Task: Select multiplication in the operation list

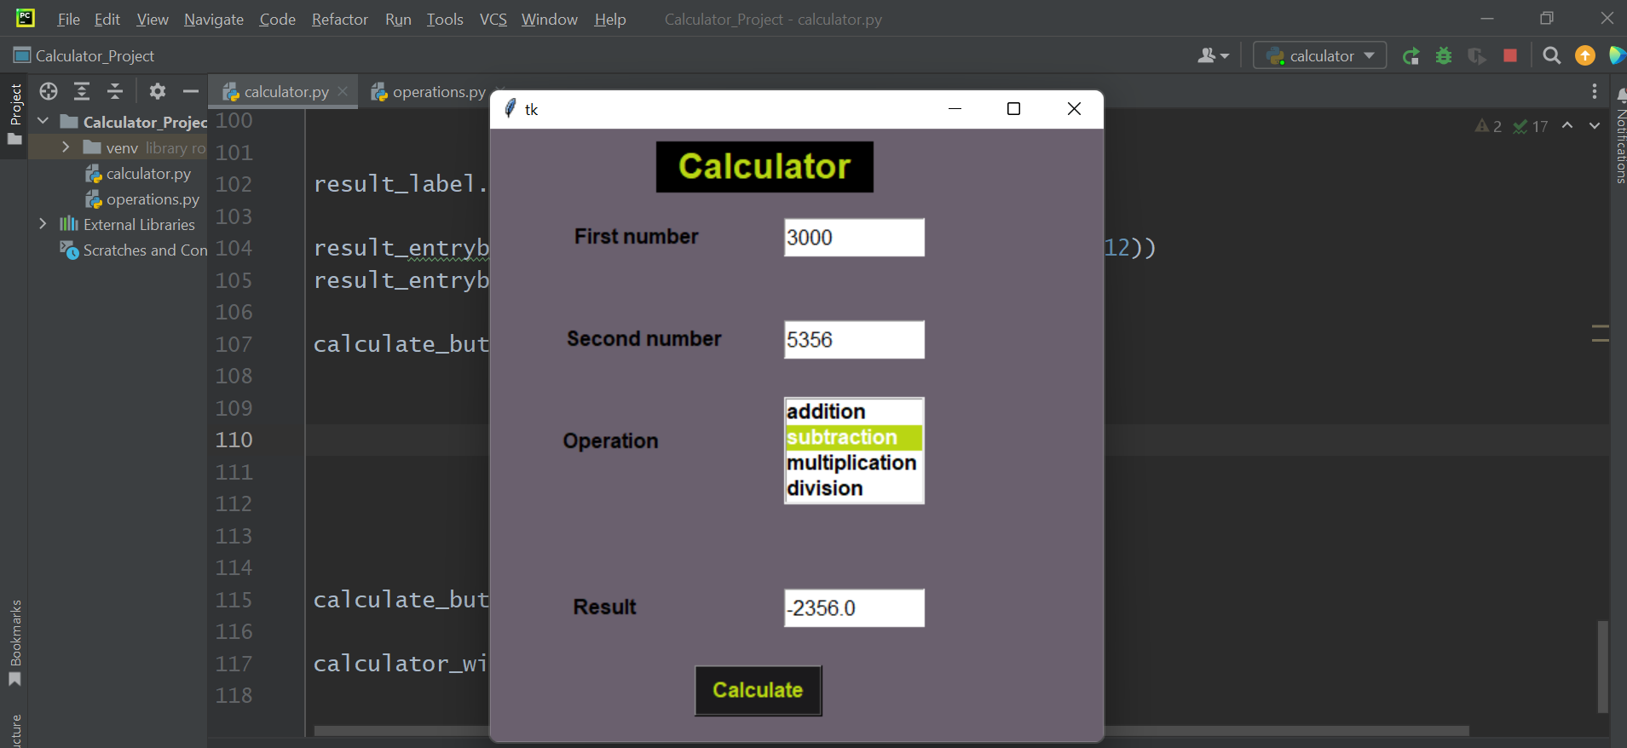Action: (x=853, y=463)
